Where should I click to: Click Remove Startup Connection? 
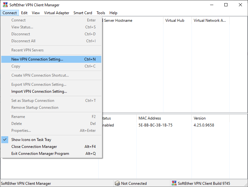[51, 108]
